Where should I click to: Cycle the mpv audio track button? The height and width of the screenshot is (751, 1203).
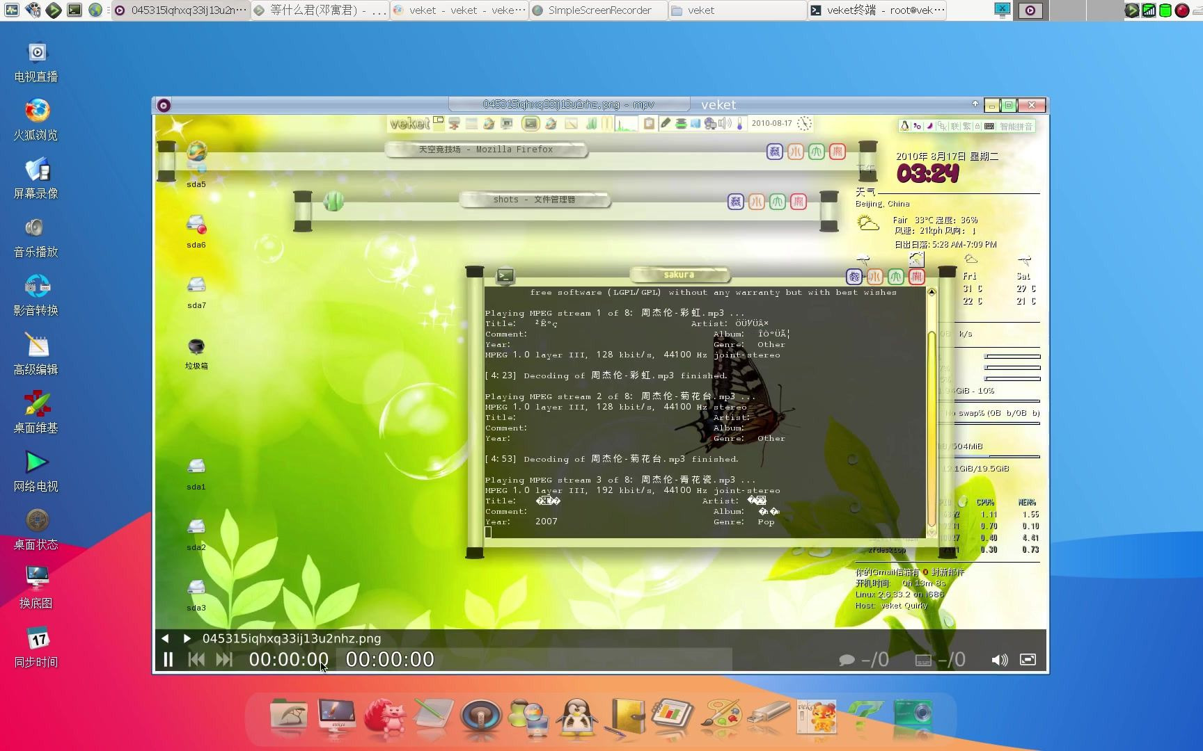tap(863, 659)
